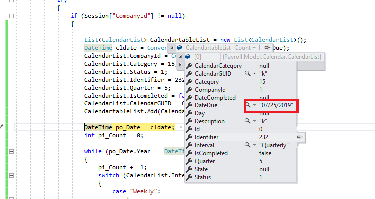Click magnifier icon beside CalendarGUID value
The height and width of the screenshot is (199, 375).
248,74
